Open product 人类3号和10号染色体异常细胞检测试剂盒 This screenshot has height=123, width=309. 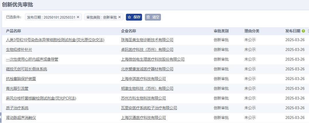coord(55,40)
